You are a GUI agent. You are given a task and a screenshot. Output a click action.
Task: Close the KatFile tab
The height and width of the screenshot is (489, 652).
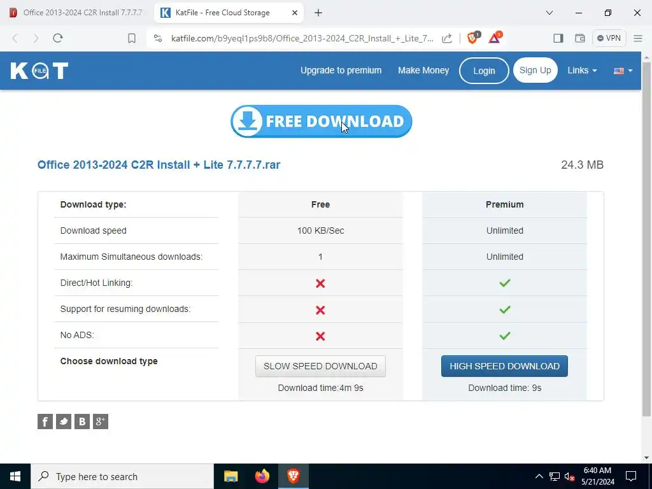click(x=294, y=13)
